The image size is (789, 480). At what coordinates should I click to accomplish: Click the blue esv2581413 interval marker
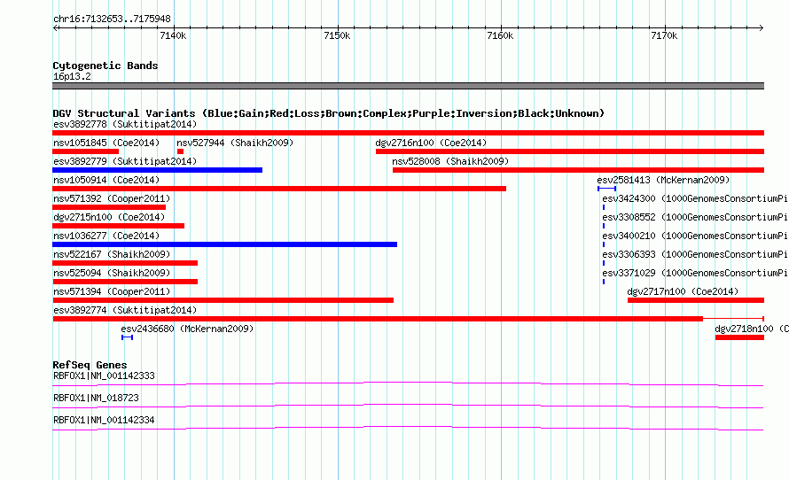coord(607,189)
